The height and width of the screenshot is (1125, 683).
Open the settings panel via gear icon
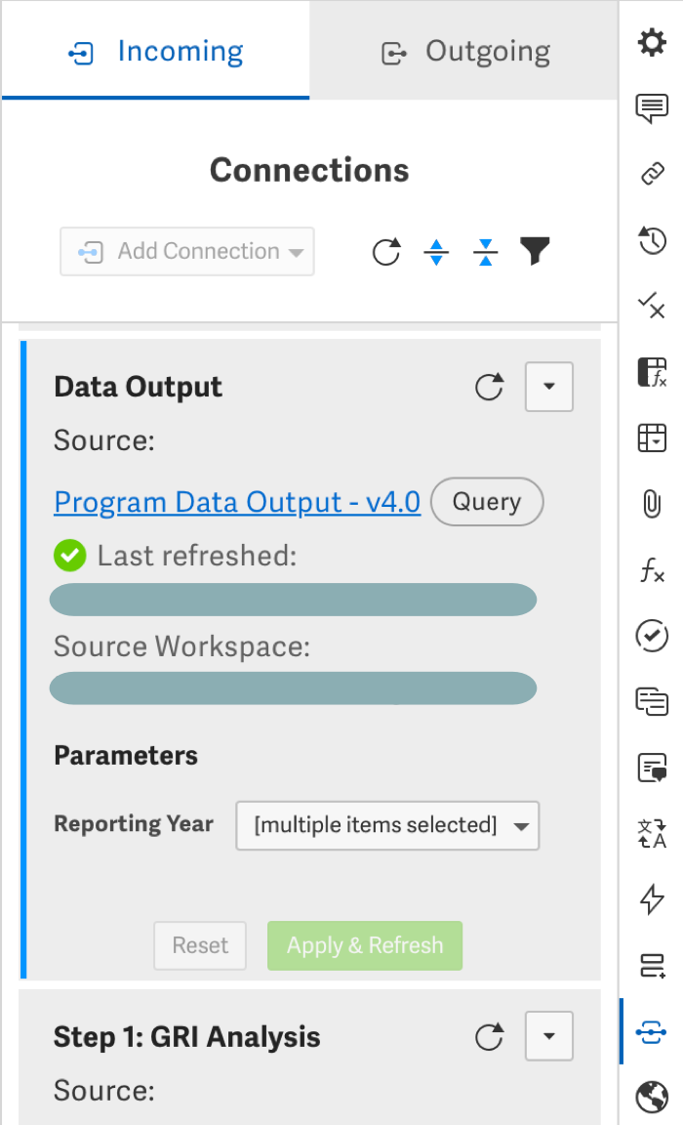pyautogui.click(x=652, y=43)
